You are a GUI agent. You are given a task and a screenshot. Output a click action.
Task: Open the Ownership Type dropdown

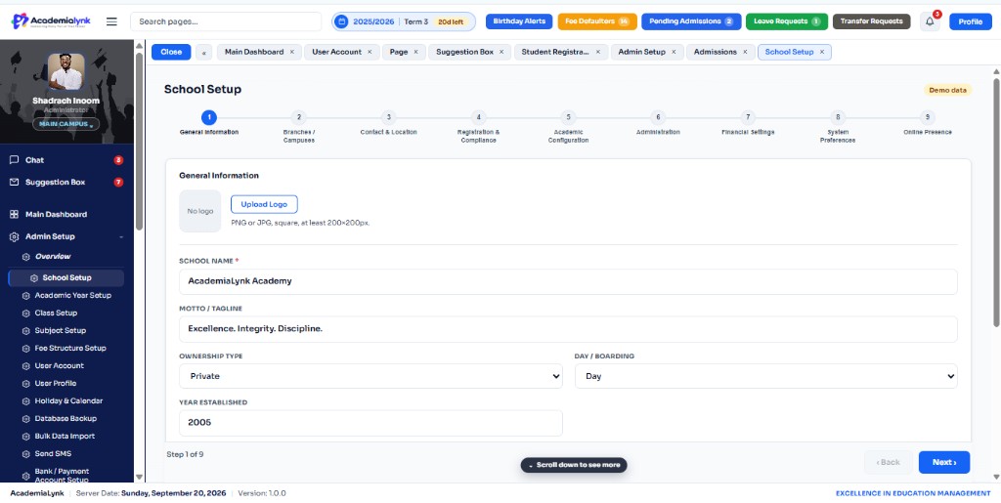(370, 376)
